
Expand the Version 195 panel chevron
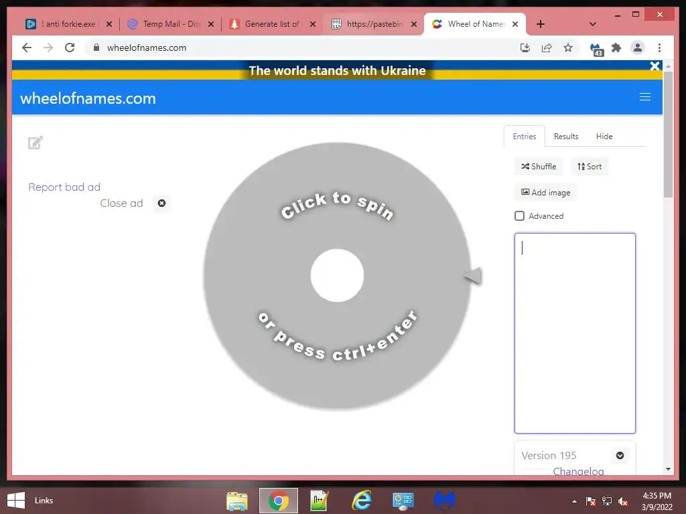(x=620, y=455)
